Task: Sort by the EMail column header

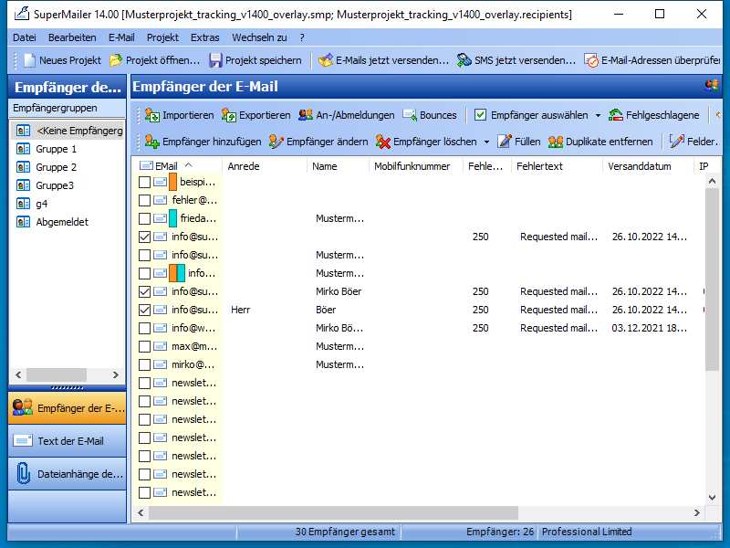Action: (x=177, y=166)
